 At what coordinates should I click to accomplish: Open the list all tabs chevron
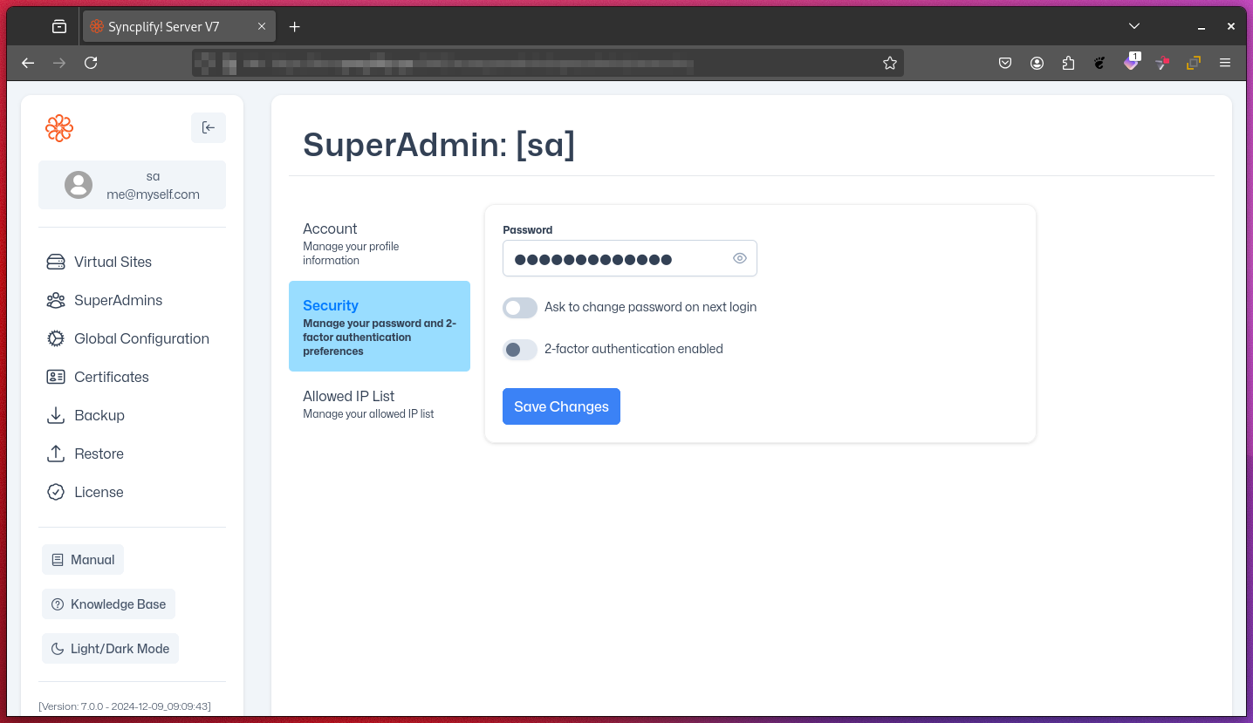click(x=1133, y=26)
